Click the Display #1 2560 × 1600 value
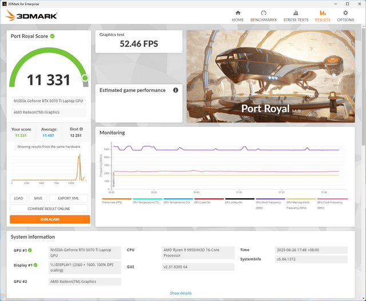The width and height of the screenshot is (366, 301). (85, 267)
